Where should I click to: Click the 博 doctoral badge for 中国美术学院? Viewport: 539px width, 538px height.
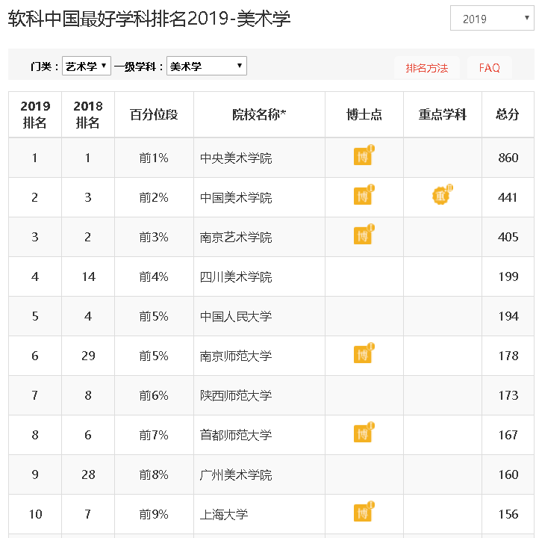pos(364,195)
